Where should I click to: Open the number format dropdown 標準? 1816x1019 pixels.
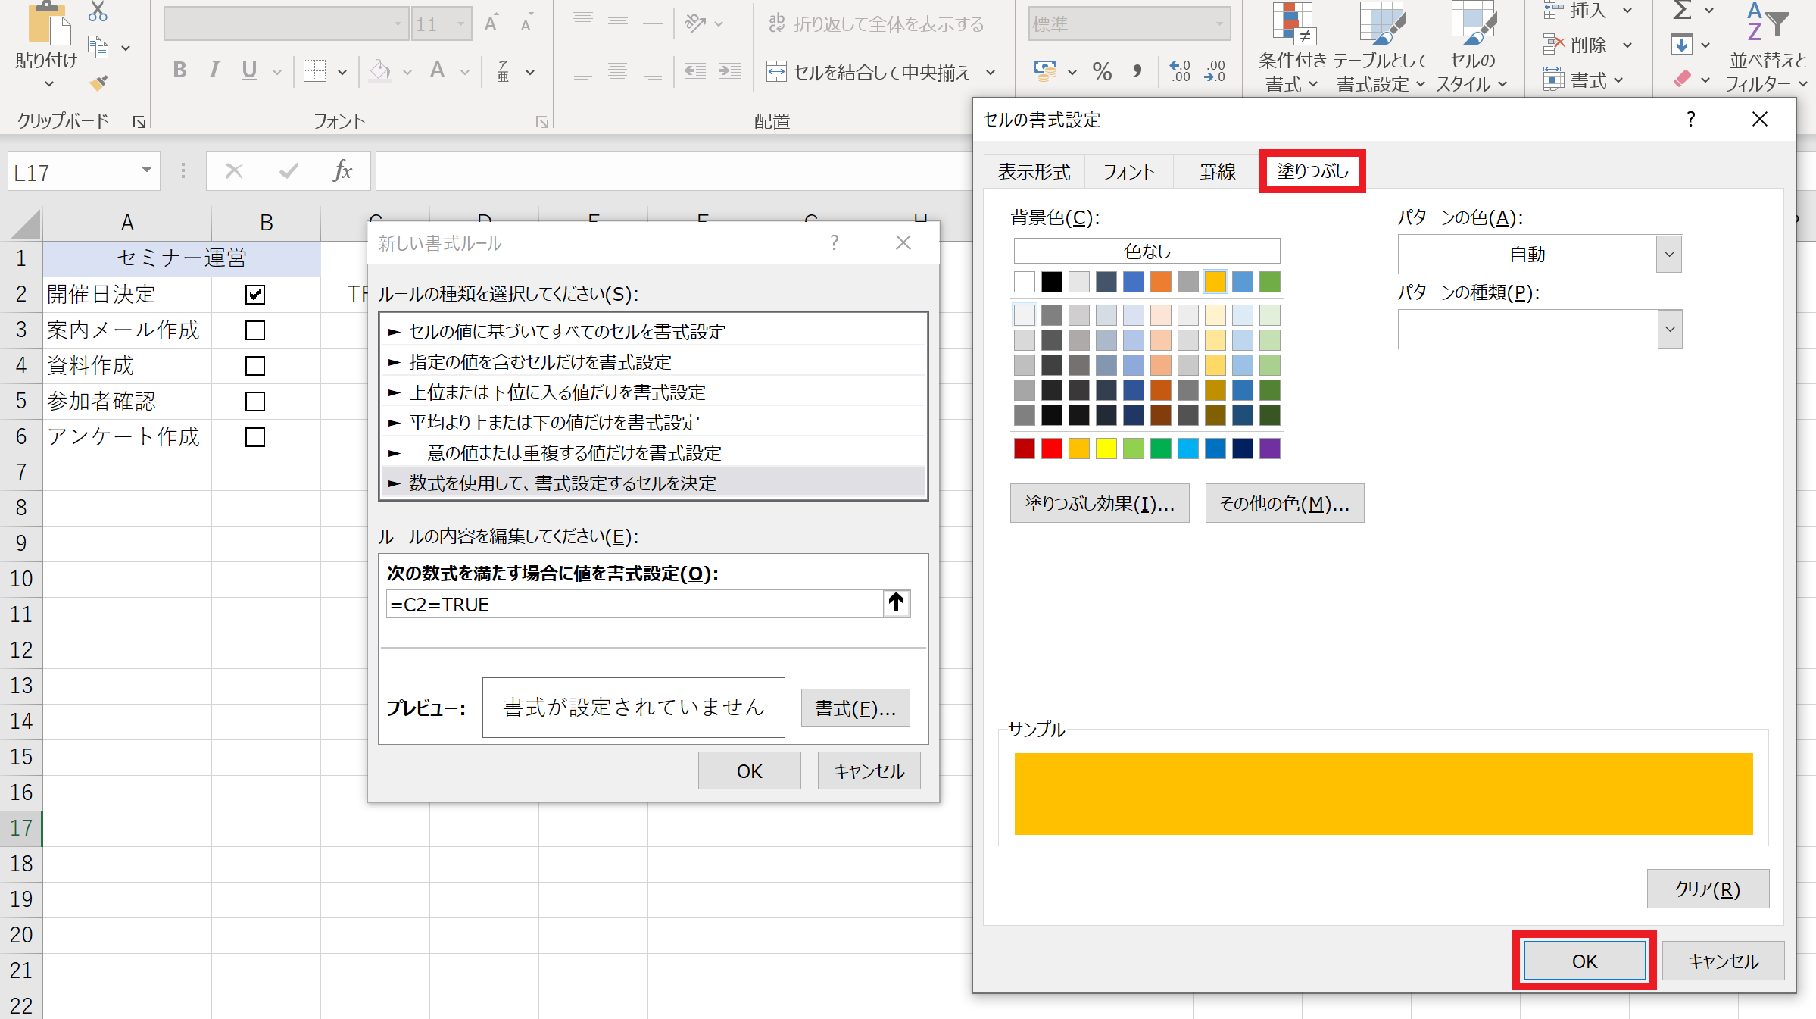[1219, 24]
